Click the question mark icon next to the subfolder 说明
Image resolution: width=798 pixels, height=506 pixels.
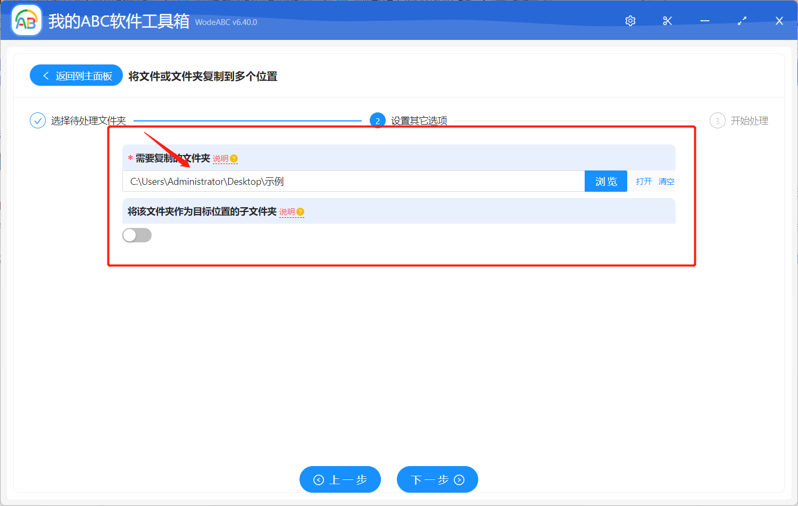[301, 212]
